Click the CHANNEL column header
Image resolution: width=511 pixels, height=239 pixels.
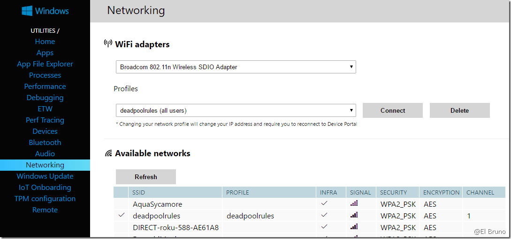(x=480, y=192)
